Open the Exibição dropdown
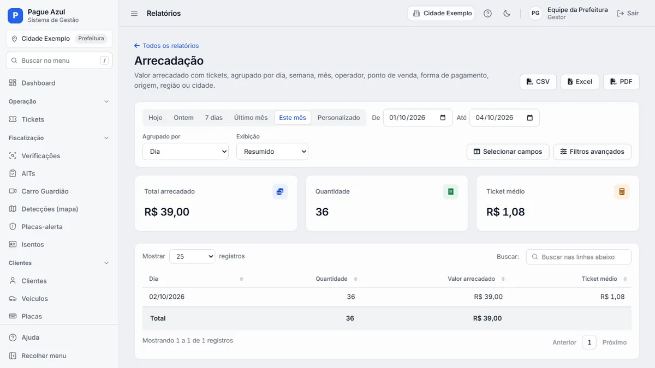655x368 pixels. (x=272, y=152)
